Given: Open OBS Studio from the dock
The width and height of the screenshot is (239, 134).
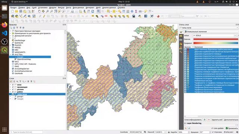Looking at the screenshot, I should [x=4, y=41].
